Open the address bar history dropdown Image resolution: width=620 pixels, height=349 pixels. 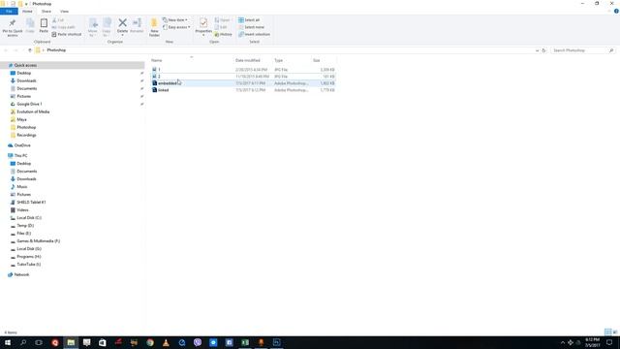(x=537, y=50)
